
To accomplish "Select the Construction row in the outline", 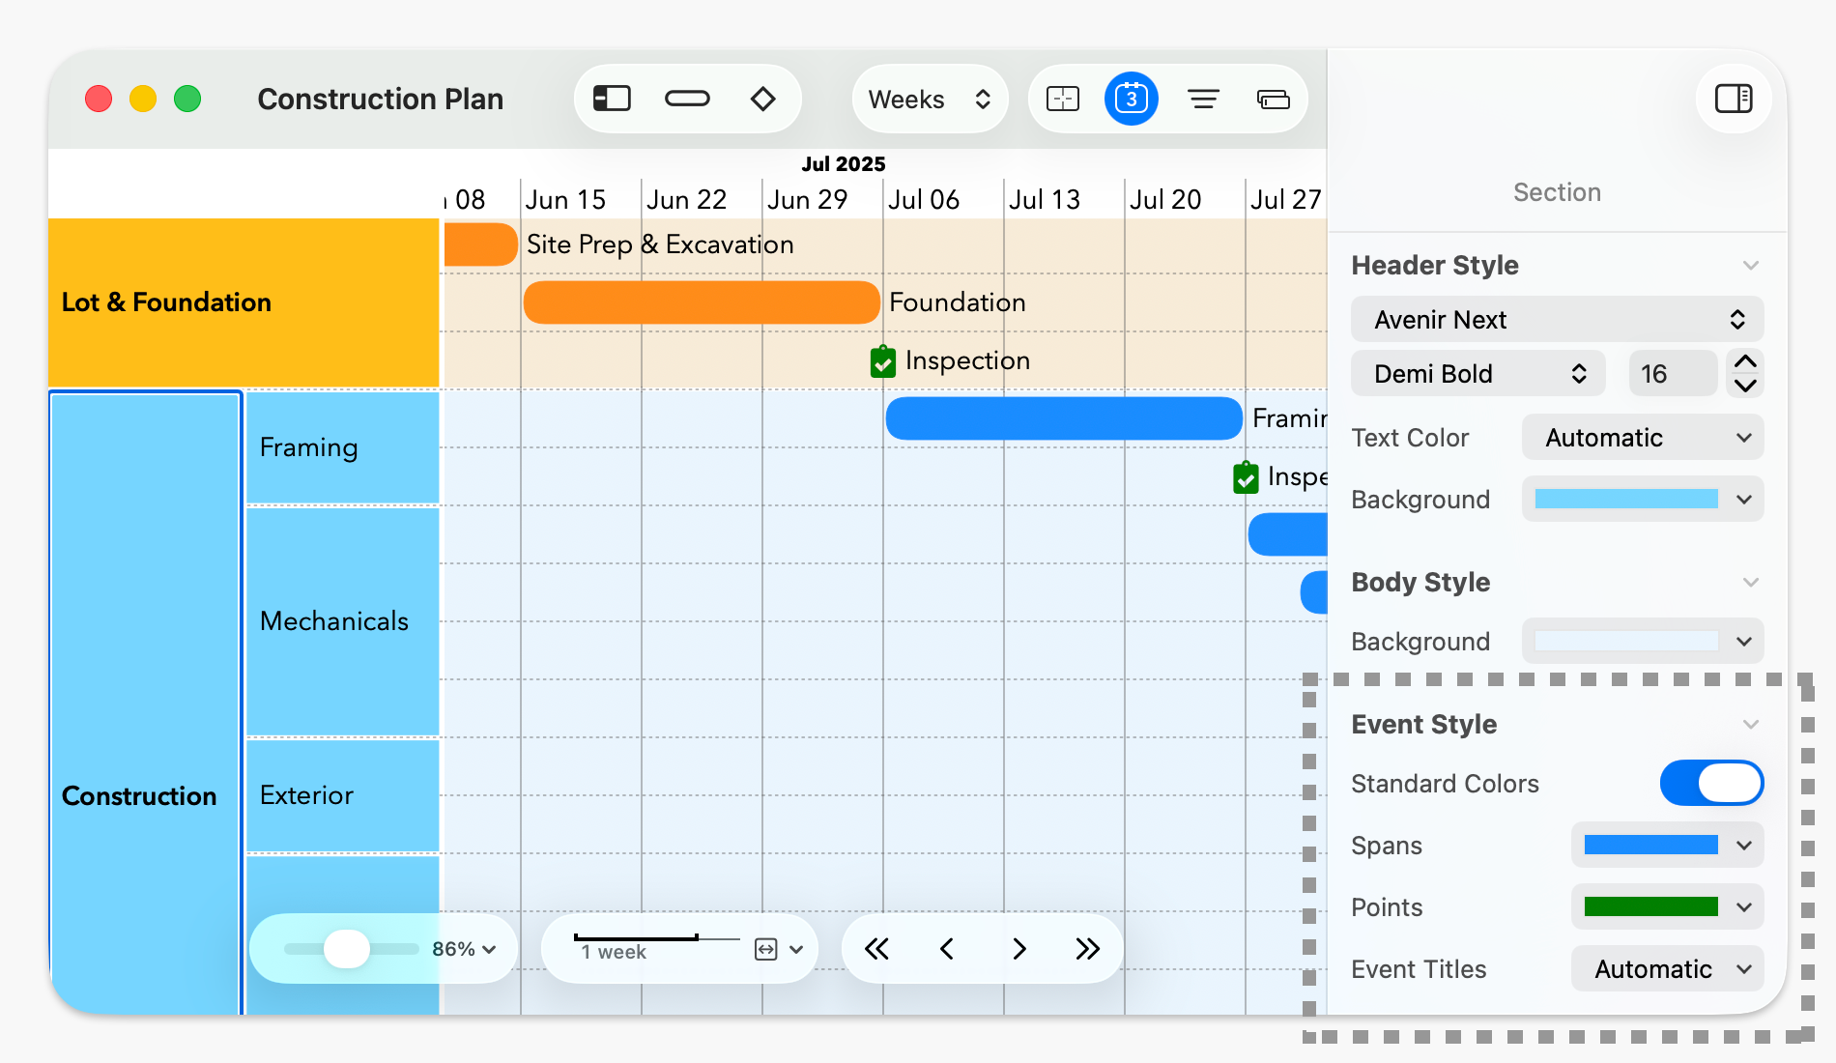I will tap(140, 795).
